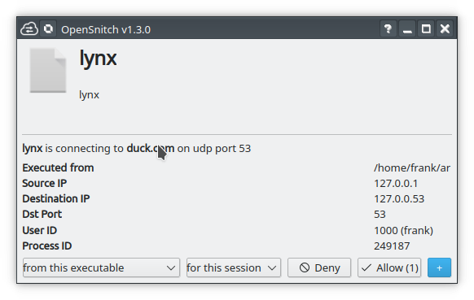Select the Destination IP 127.0.0.53 value

[x=399, y=199]
